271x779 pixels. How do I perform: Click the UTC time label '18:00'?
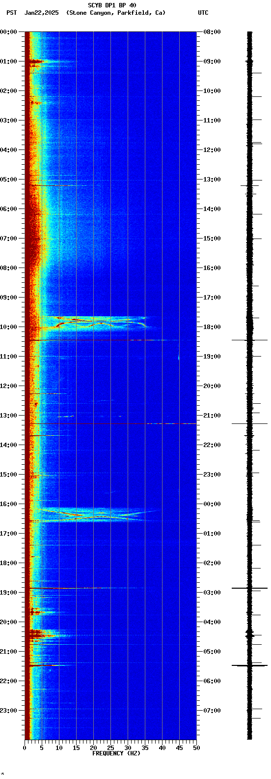pyautogui.click(x=212, y=327)
